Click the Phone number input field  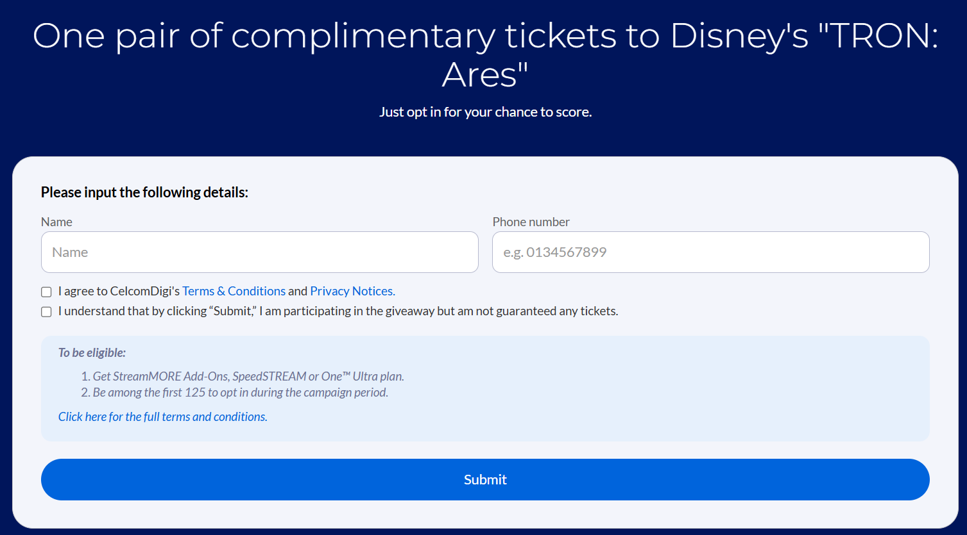pos(711,252)
